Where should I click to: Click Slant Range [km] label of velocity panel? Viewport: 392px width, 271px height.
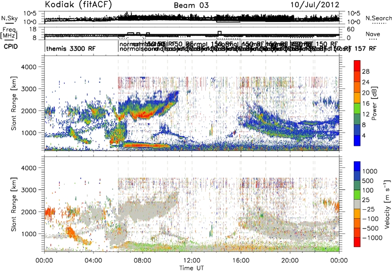click(14, 204)
